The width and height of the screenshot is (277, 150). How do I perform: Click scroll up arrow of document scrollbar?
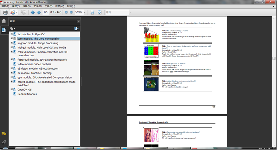tap(274, 18)
